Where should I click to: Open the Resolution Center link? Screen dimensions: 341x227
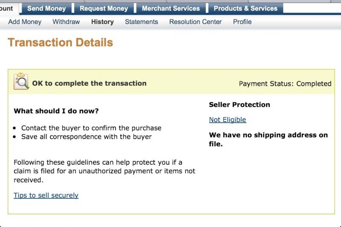[195, 22]
